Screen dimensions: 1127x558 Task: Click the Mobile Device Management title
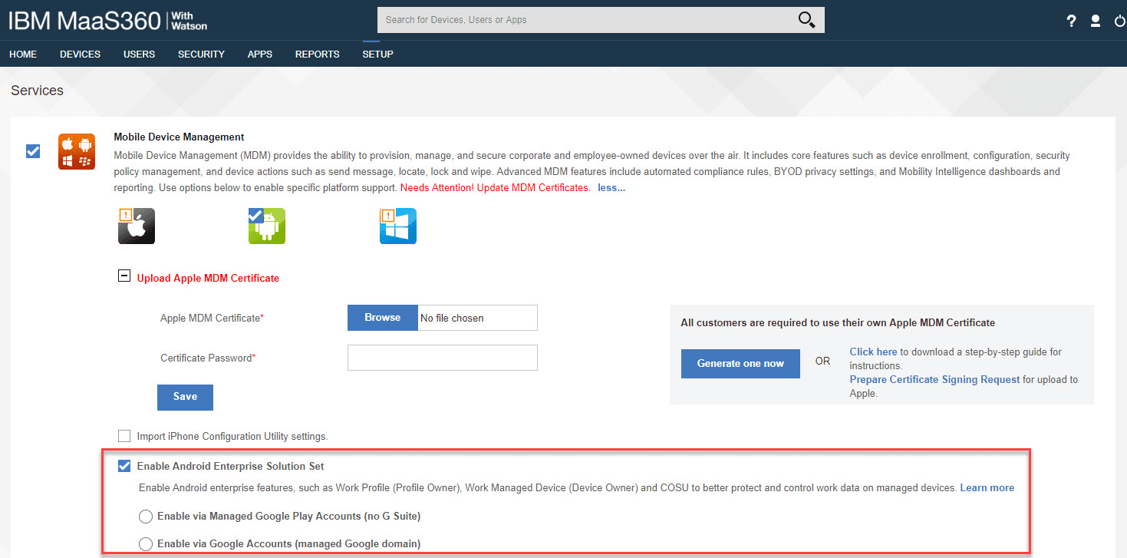[180, 137]
